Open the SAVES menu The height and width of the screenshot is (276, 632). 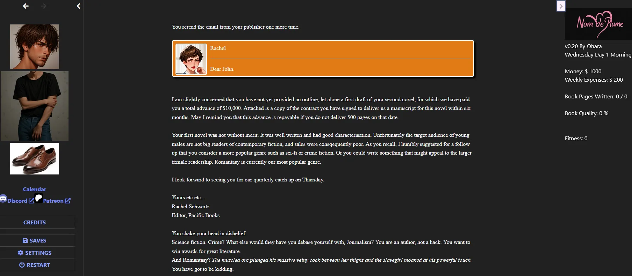35,240
